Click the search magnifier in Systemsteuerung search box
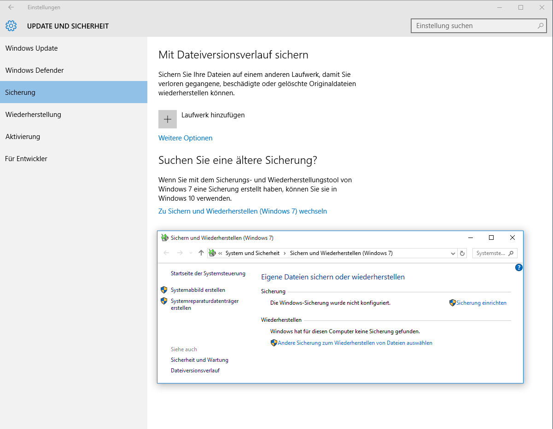The width and height of the screenshot is (553, 429). [511, 253]
